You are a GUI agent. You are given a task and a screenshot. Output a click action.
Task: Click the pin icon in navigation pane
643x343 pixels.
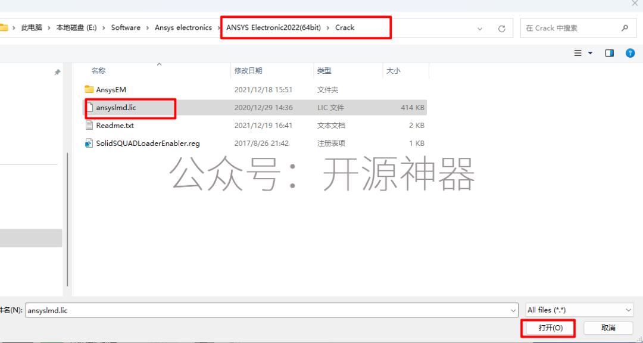pos(57,72)
